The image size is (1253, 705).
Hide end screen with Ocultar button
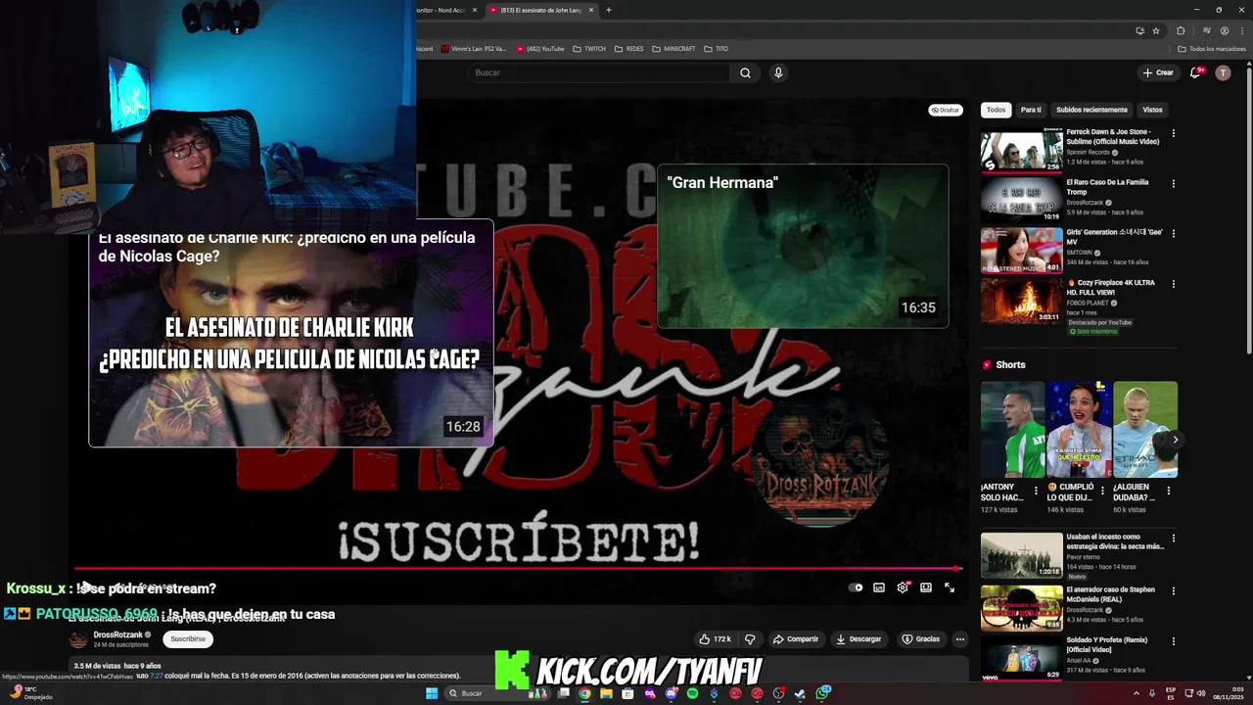[946, 110]
